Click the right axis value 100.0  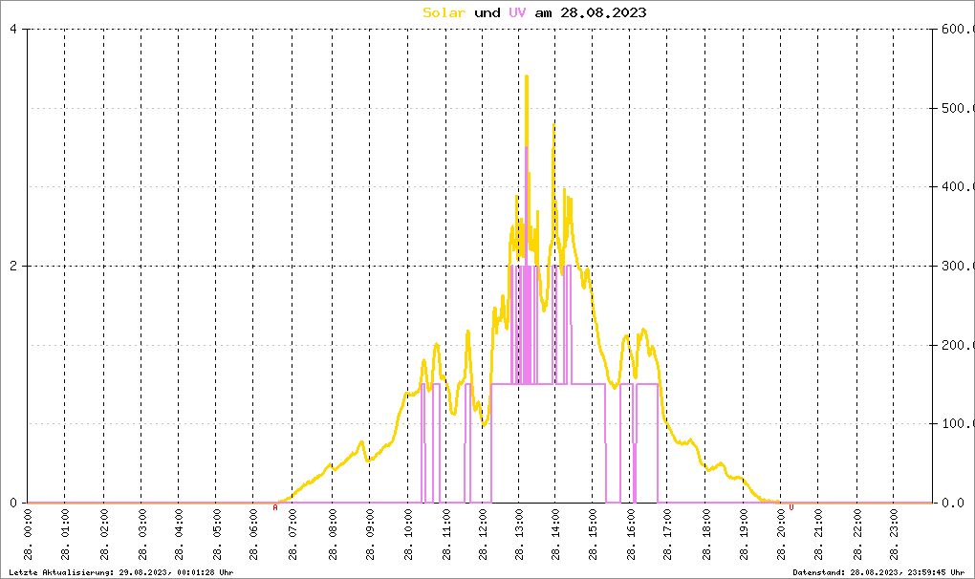(x=956, y=423)
